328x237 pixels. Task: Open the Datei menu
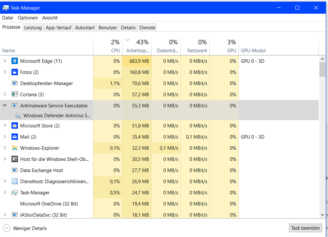click(8, 18)
